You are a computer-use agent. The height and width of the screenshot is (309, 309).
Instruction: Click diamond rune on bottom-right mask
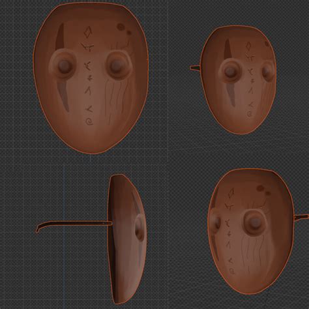(231, 194)
